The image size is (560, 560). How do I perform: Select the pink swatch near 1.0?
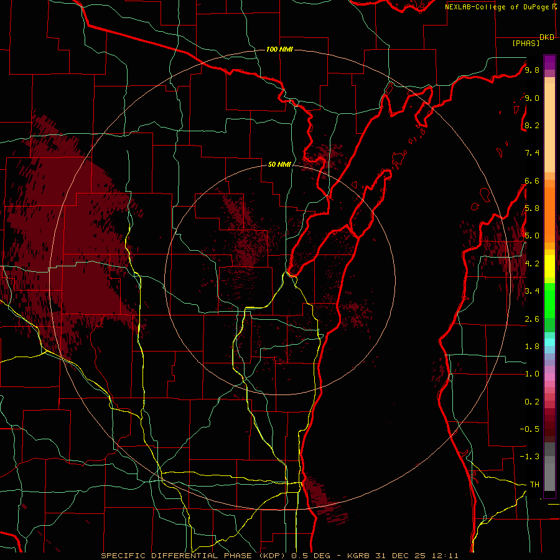pos(549,377)
